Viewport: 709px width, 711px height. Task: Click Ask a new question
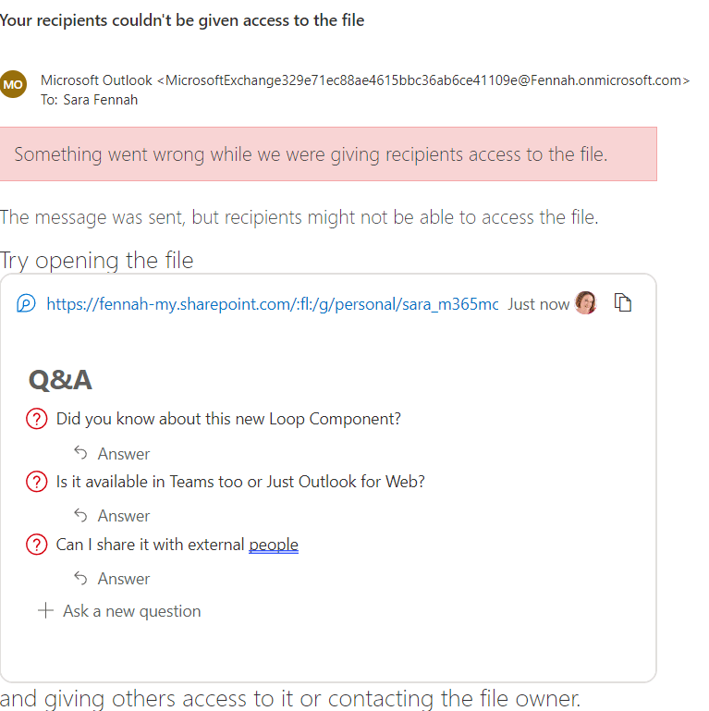point(131,611)
